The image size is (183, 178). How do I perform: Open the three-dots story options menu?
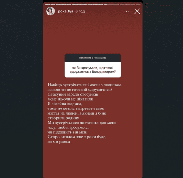(x=127, y=11)
